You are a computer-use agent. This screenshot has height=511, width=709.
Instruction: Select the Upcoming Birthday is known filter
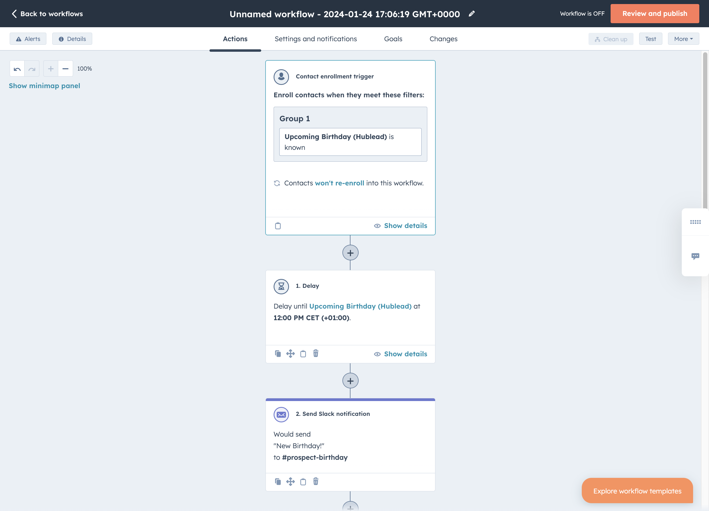point(350,142)
